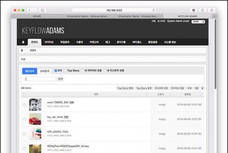The width and height of the screenshot is (228, 153).
Task: Click the 콘텐츠 breadcrumb link
Action: 33,51
